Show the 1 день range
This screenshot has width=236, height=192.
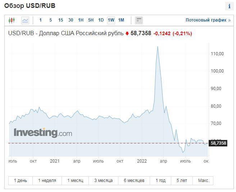[21, 181]
